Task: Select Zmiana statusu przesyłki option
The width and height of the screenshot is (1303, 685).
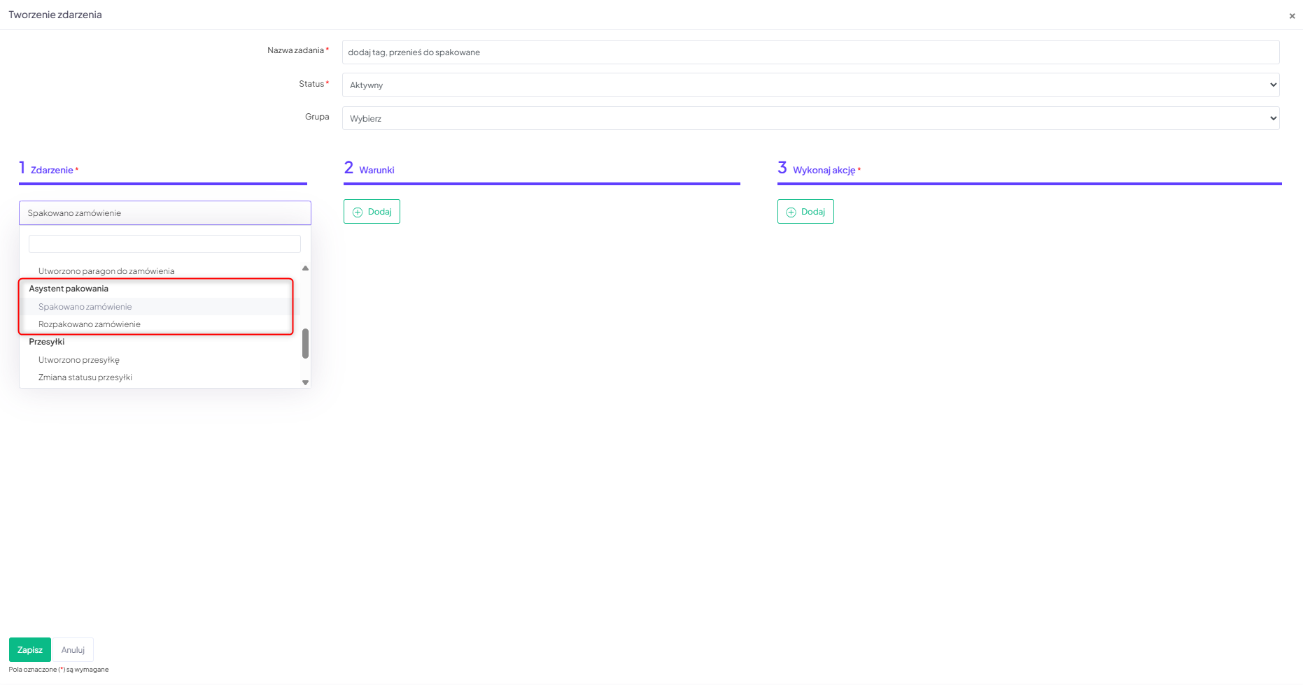Action: pyautogui.click(x=85, y=377)
